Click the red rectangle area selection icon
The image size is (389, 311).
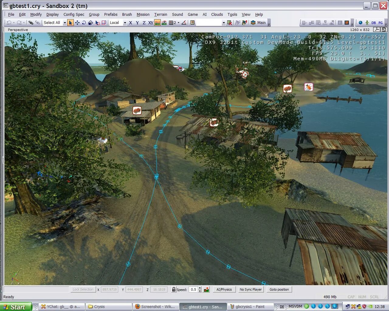[104, 23]
